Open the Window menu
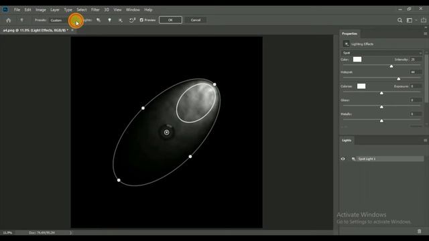The width and height of the screenshot is (429, 241). tap(133, 9)
